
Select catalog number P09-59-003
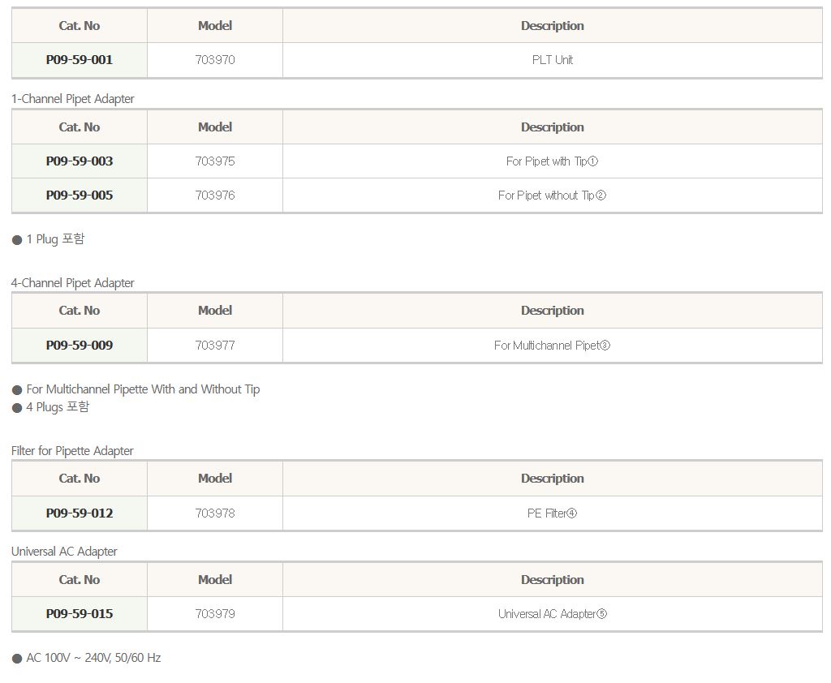pos(80,161)
